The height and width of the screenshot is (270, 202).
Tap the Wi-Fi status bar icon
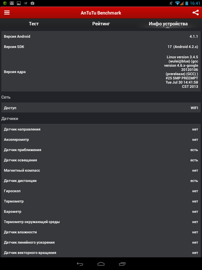178,3
